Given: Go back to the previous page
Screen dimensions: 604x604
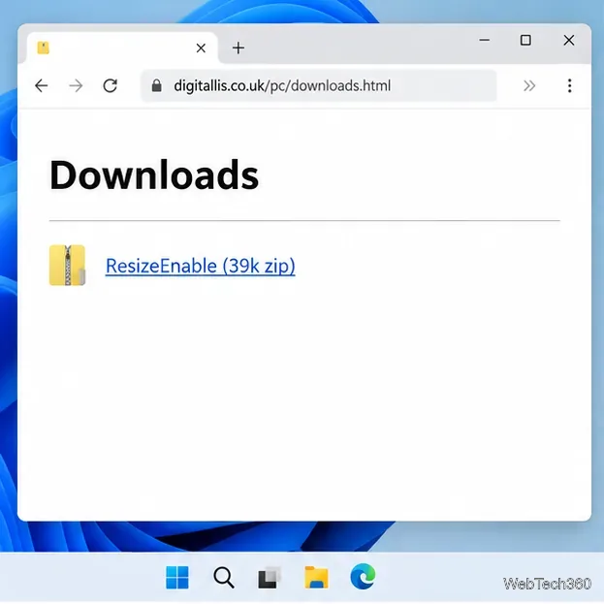Looking at the screenshot, I should point(42,85).
